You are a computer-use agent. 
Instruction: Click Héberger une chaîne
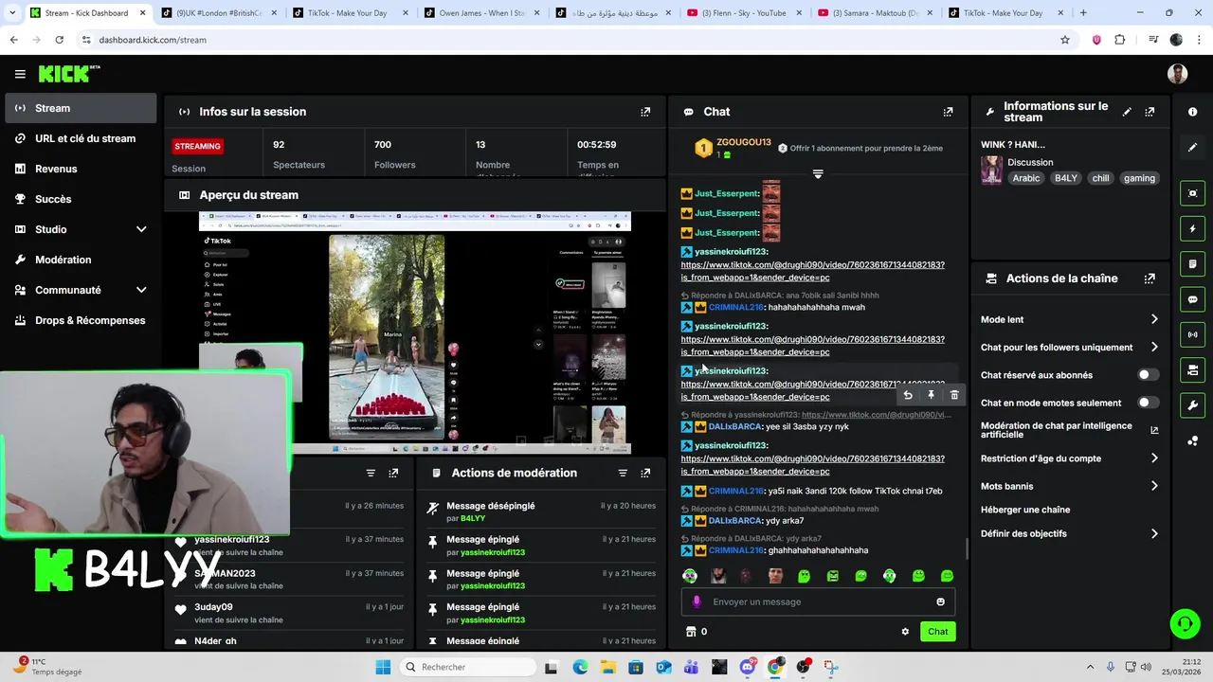coord(1025,510)
